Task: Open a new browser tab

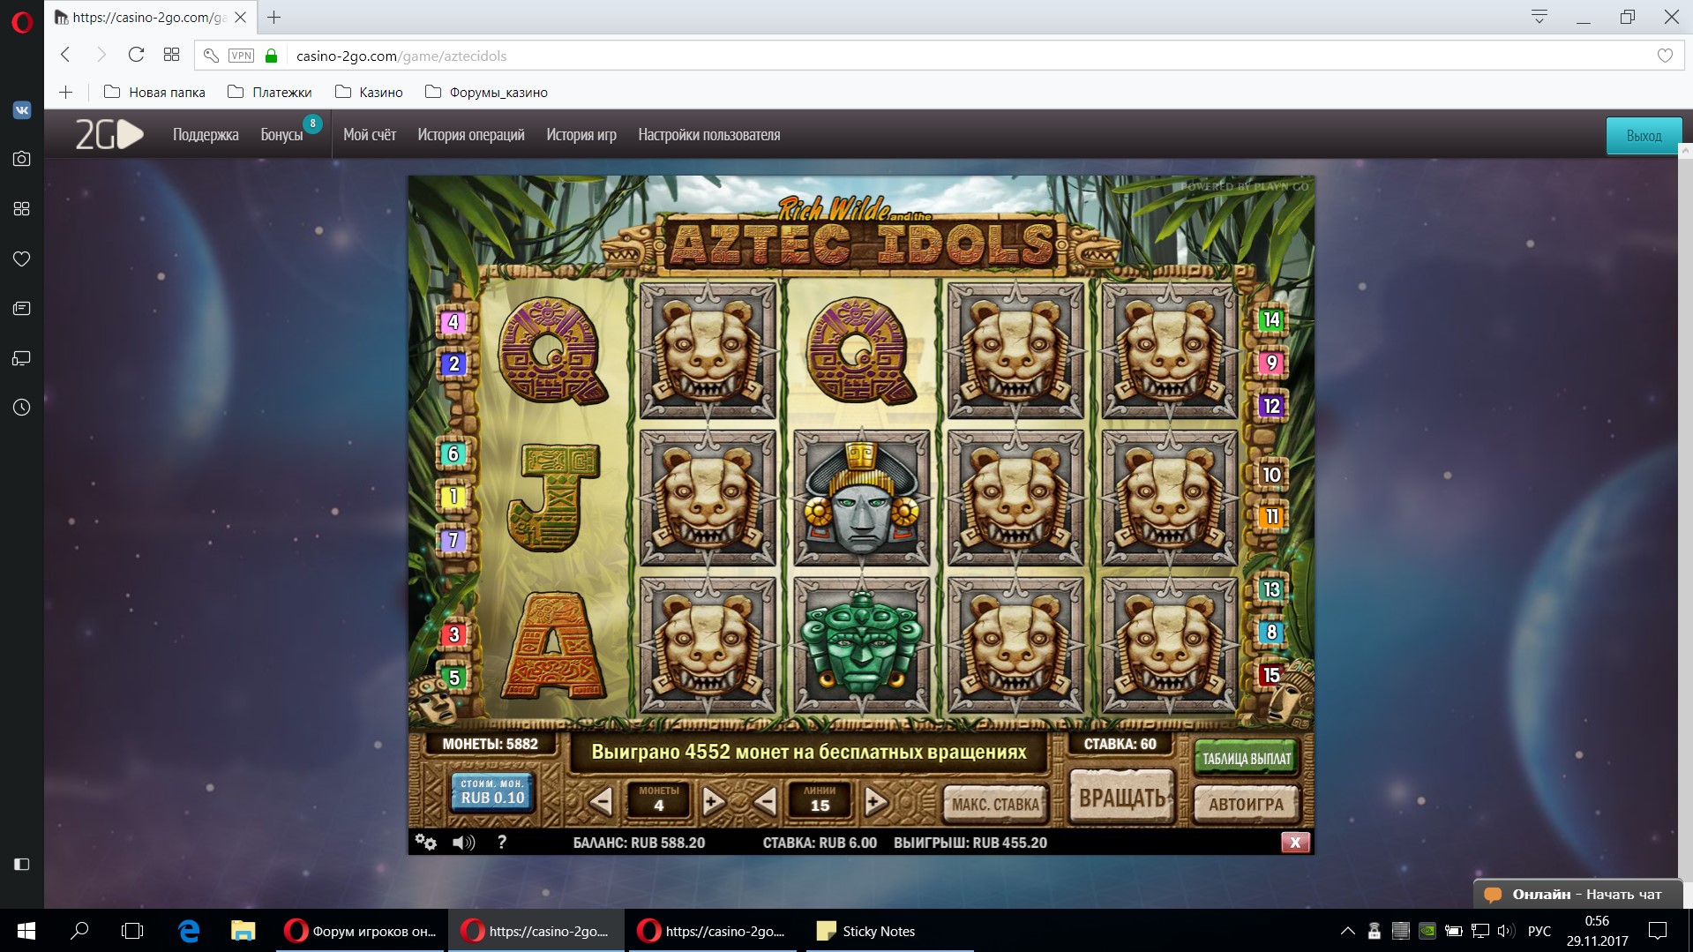Action: point(274,17)
